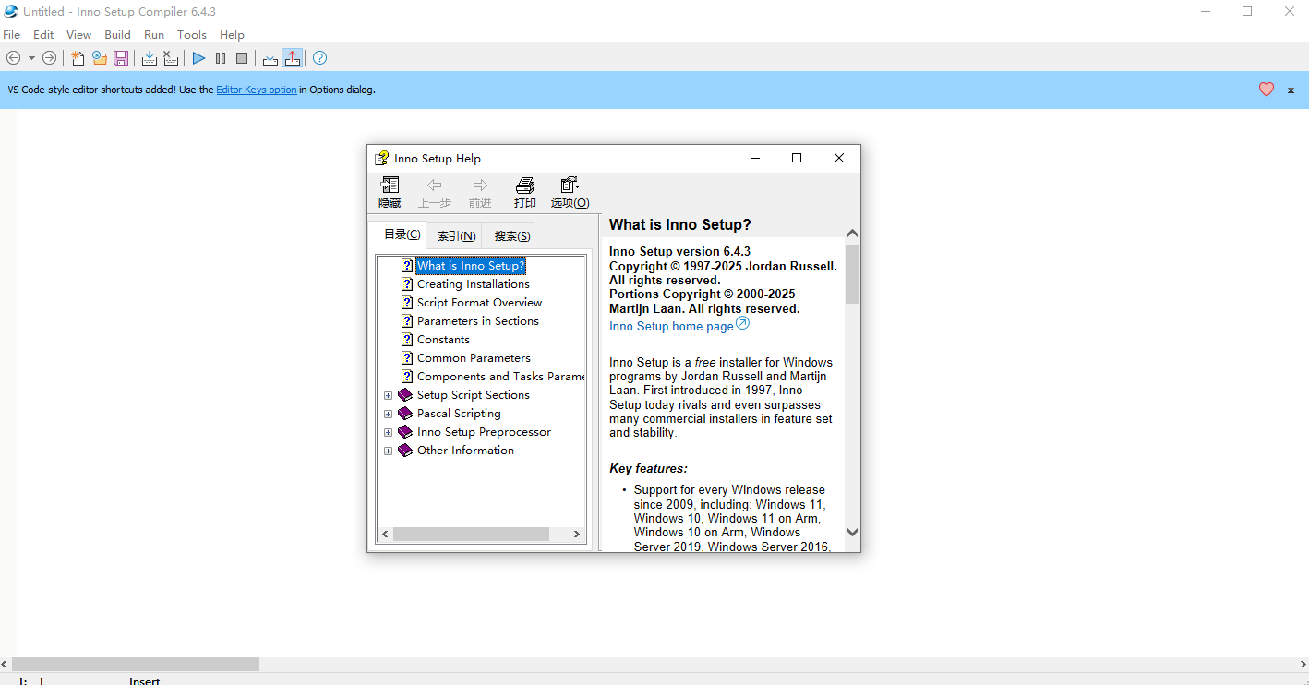Image resolution: width=1309 pixels, height=685 pixels.
Task: Click question icon beside 'Creating Installations'
Action: pos(407,284)
